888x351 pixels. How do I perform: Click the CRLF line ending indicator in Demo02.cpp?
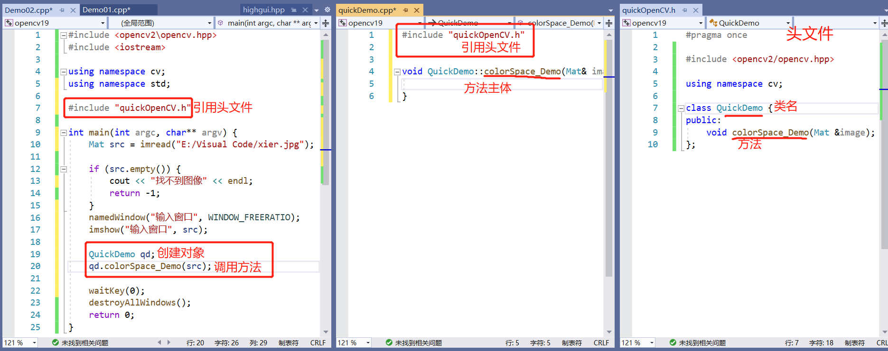318,343
